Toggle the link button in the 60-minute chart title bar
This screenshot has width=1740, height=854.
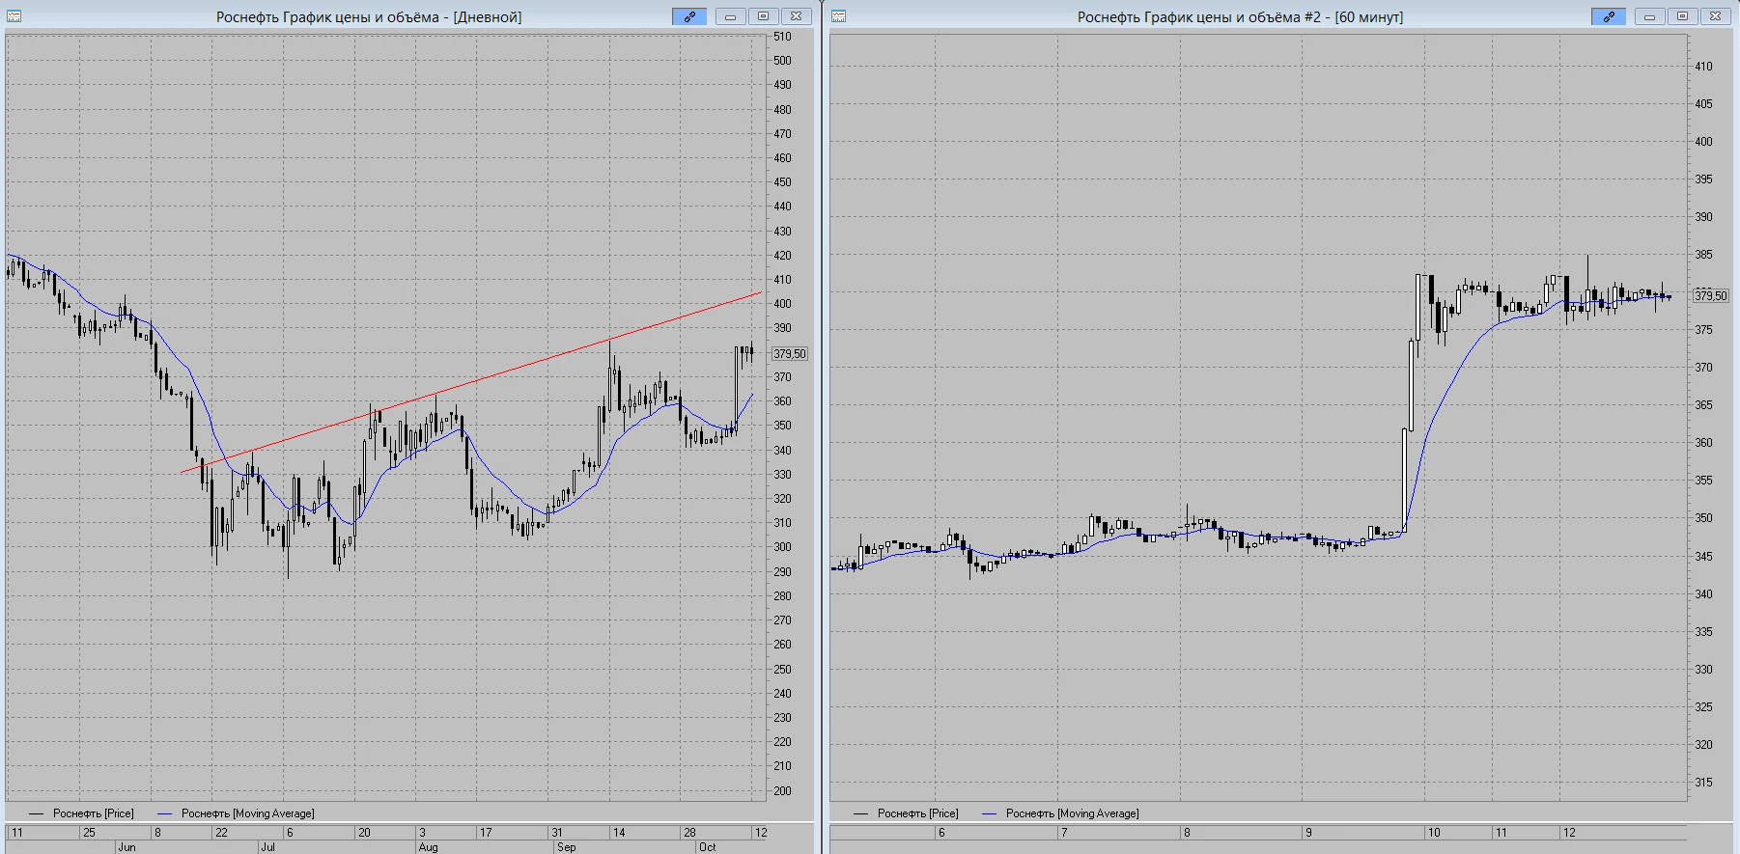[x=1609, y=16]
